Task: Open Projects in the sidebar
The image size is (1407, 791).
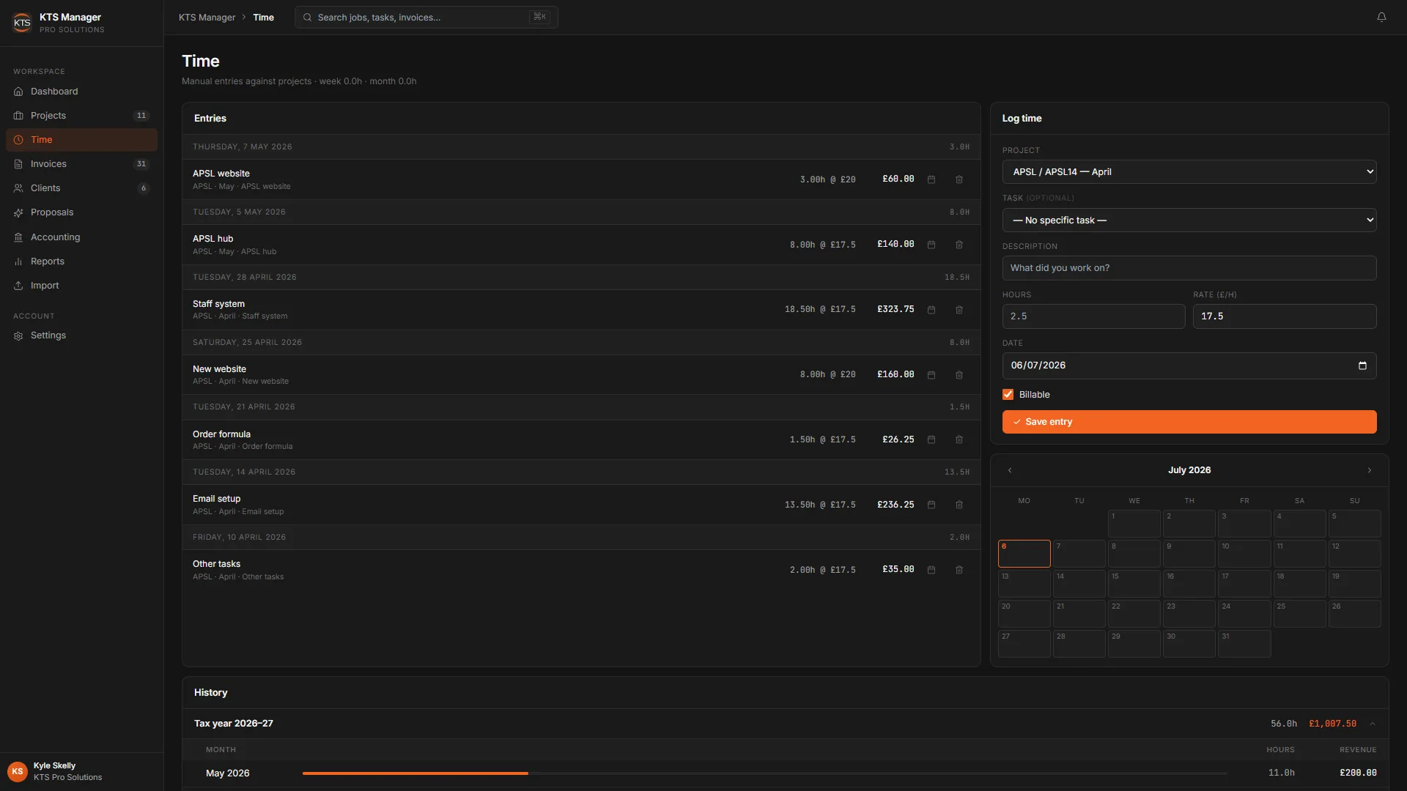Action: [81, 116]
